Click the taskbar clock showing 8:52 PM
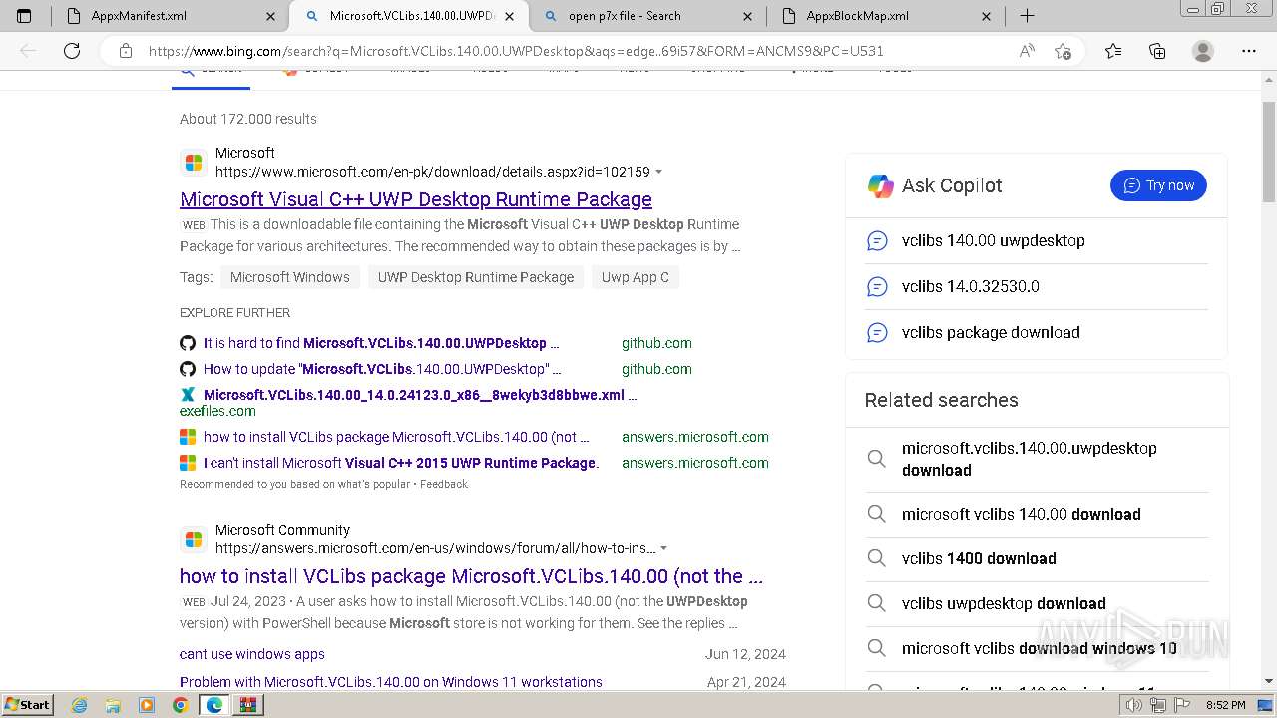1277x718 pixels. pos(1225,705)
